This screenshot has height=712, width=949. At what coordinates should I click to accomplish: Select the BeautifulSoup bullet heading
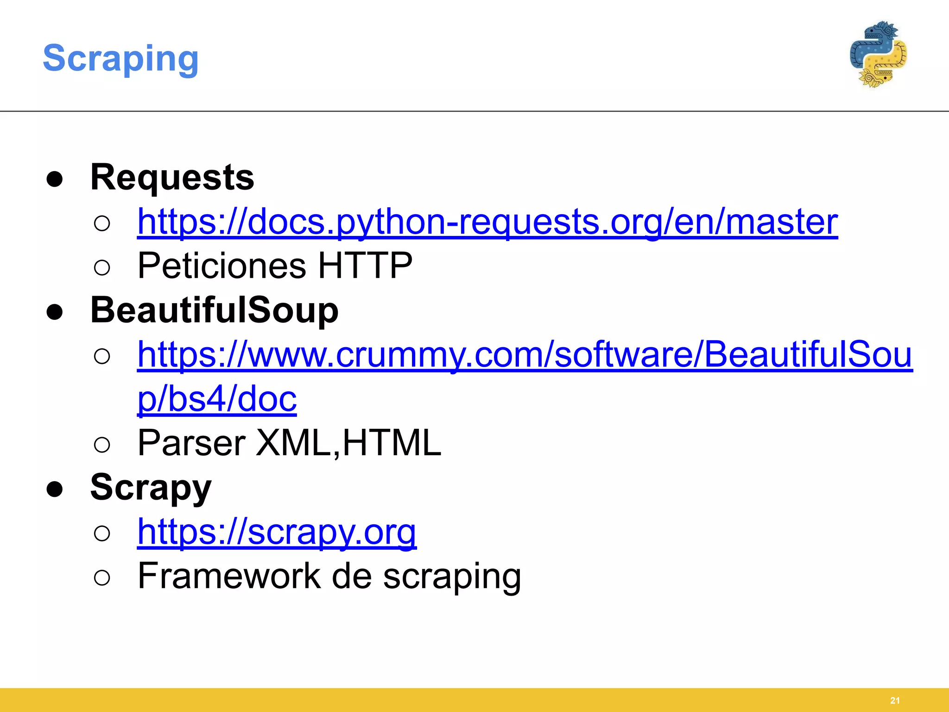point(215,310)
